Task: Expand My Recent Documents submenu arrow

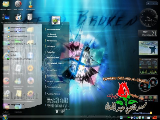Action: coord(66,35)
